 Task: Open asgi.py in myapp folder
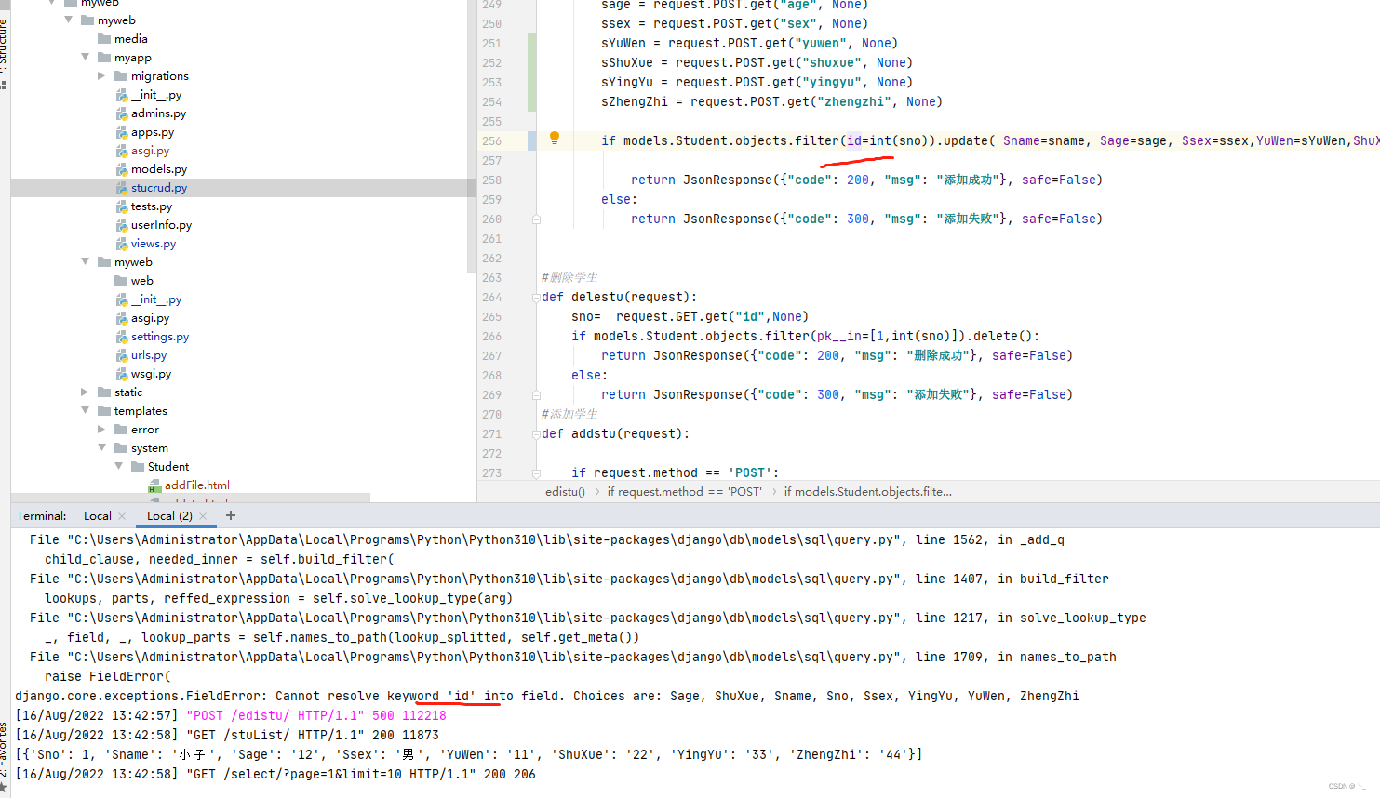coord(150,150)
